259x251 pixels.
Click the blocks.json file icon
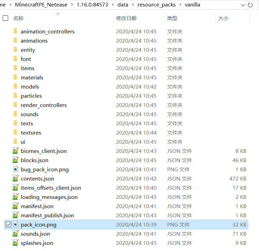(15, 160)
